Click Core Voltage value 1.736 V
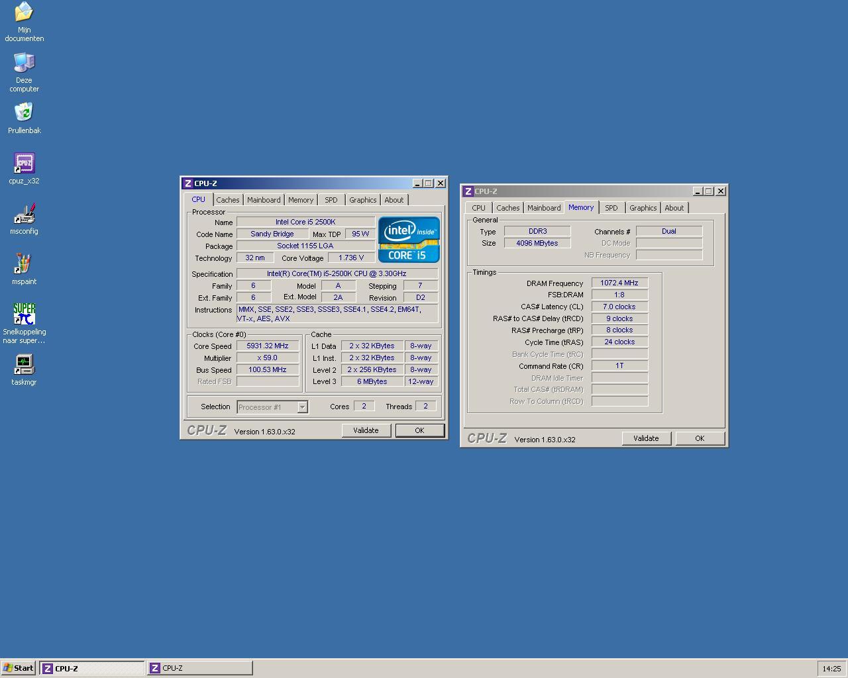Image resolution: width=848 pixels, height=678 pixels. point(351,258)
